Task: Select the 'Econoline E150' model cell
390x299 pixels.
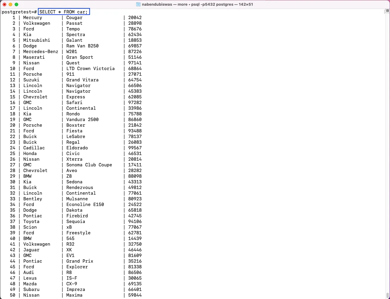Action: pyautogui.click(x=85, y=205)
